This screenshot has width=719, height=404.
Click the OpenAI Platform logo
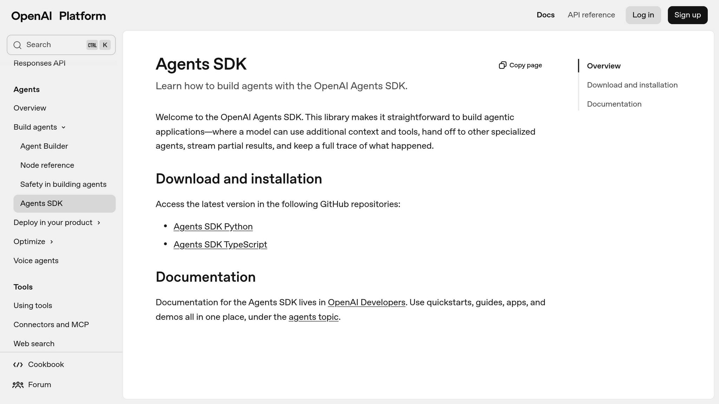pyautogui.click(x=58, y=15)
